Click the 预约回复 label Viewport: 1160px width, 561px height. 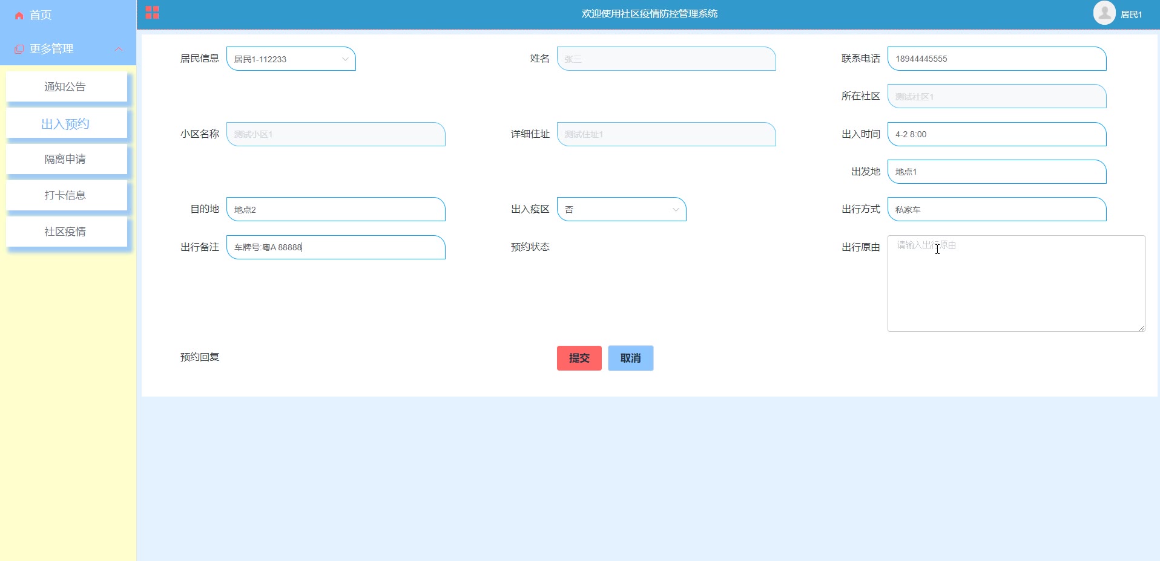point(199,357)
